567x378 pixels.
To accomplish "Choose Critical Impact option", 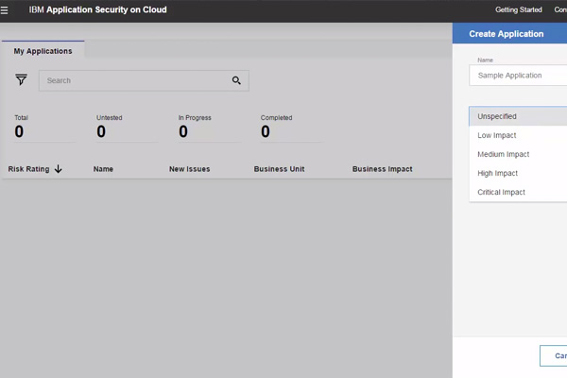I will point(518,192).
